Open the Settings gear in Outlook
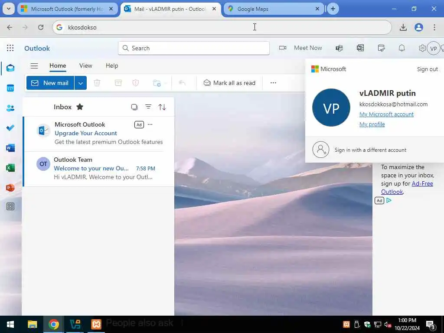This screenshot has width=444, height=333. 422,48
